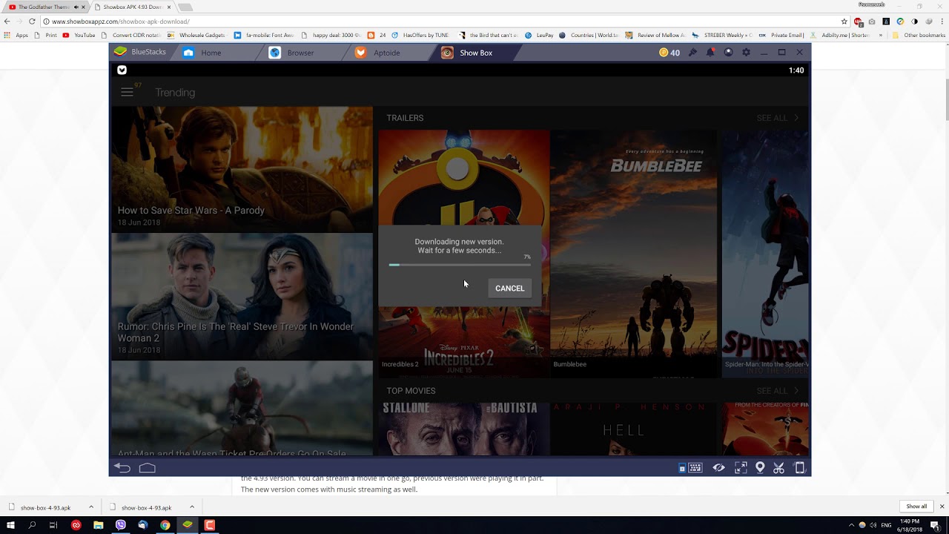
Task: Open the BlueStacks set location pin
Action: 760,468
